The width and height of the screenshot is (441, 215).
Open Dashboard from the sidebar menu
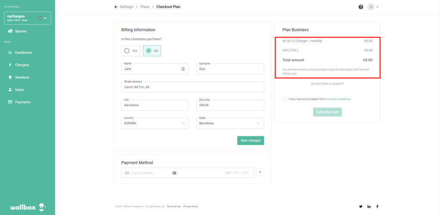click(23, 52)
